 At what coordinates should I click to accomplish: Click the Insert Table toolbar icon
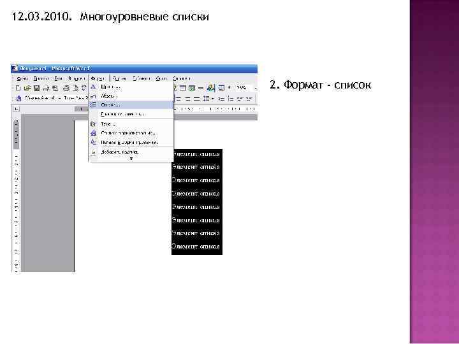point(183,88)
